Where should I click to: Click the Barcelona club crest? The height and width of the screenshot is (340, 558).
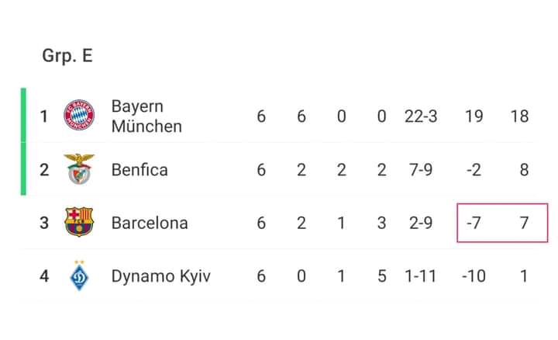pos(79,222)
